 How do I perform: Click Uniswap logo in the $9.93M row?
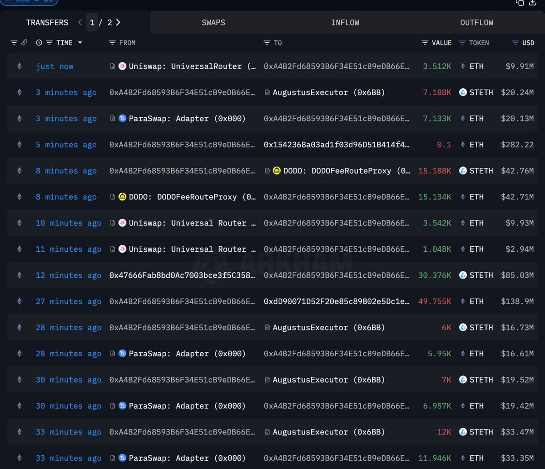coord(122,223)
